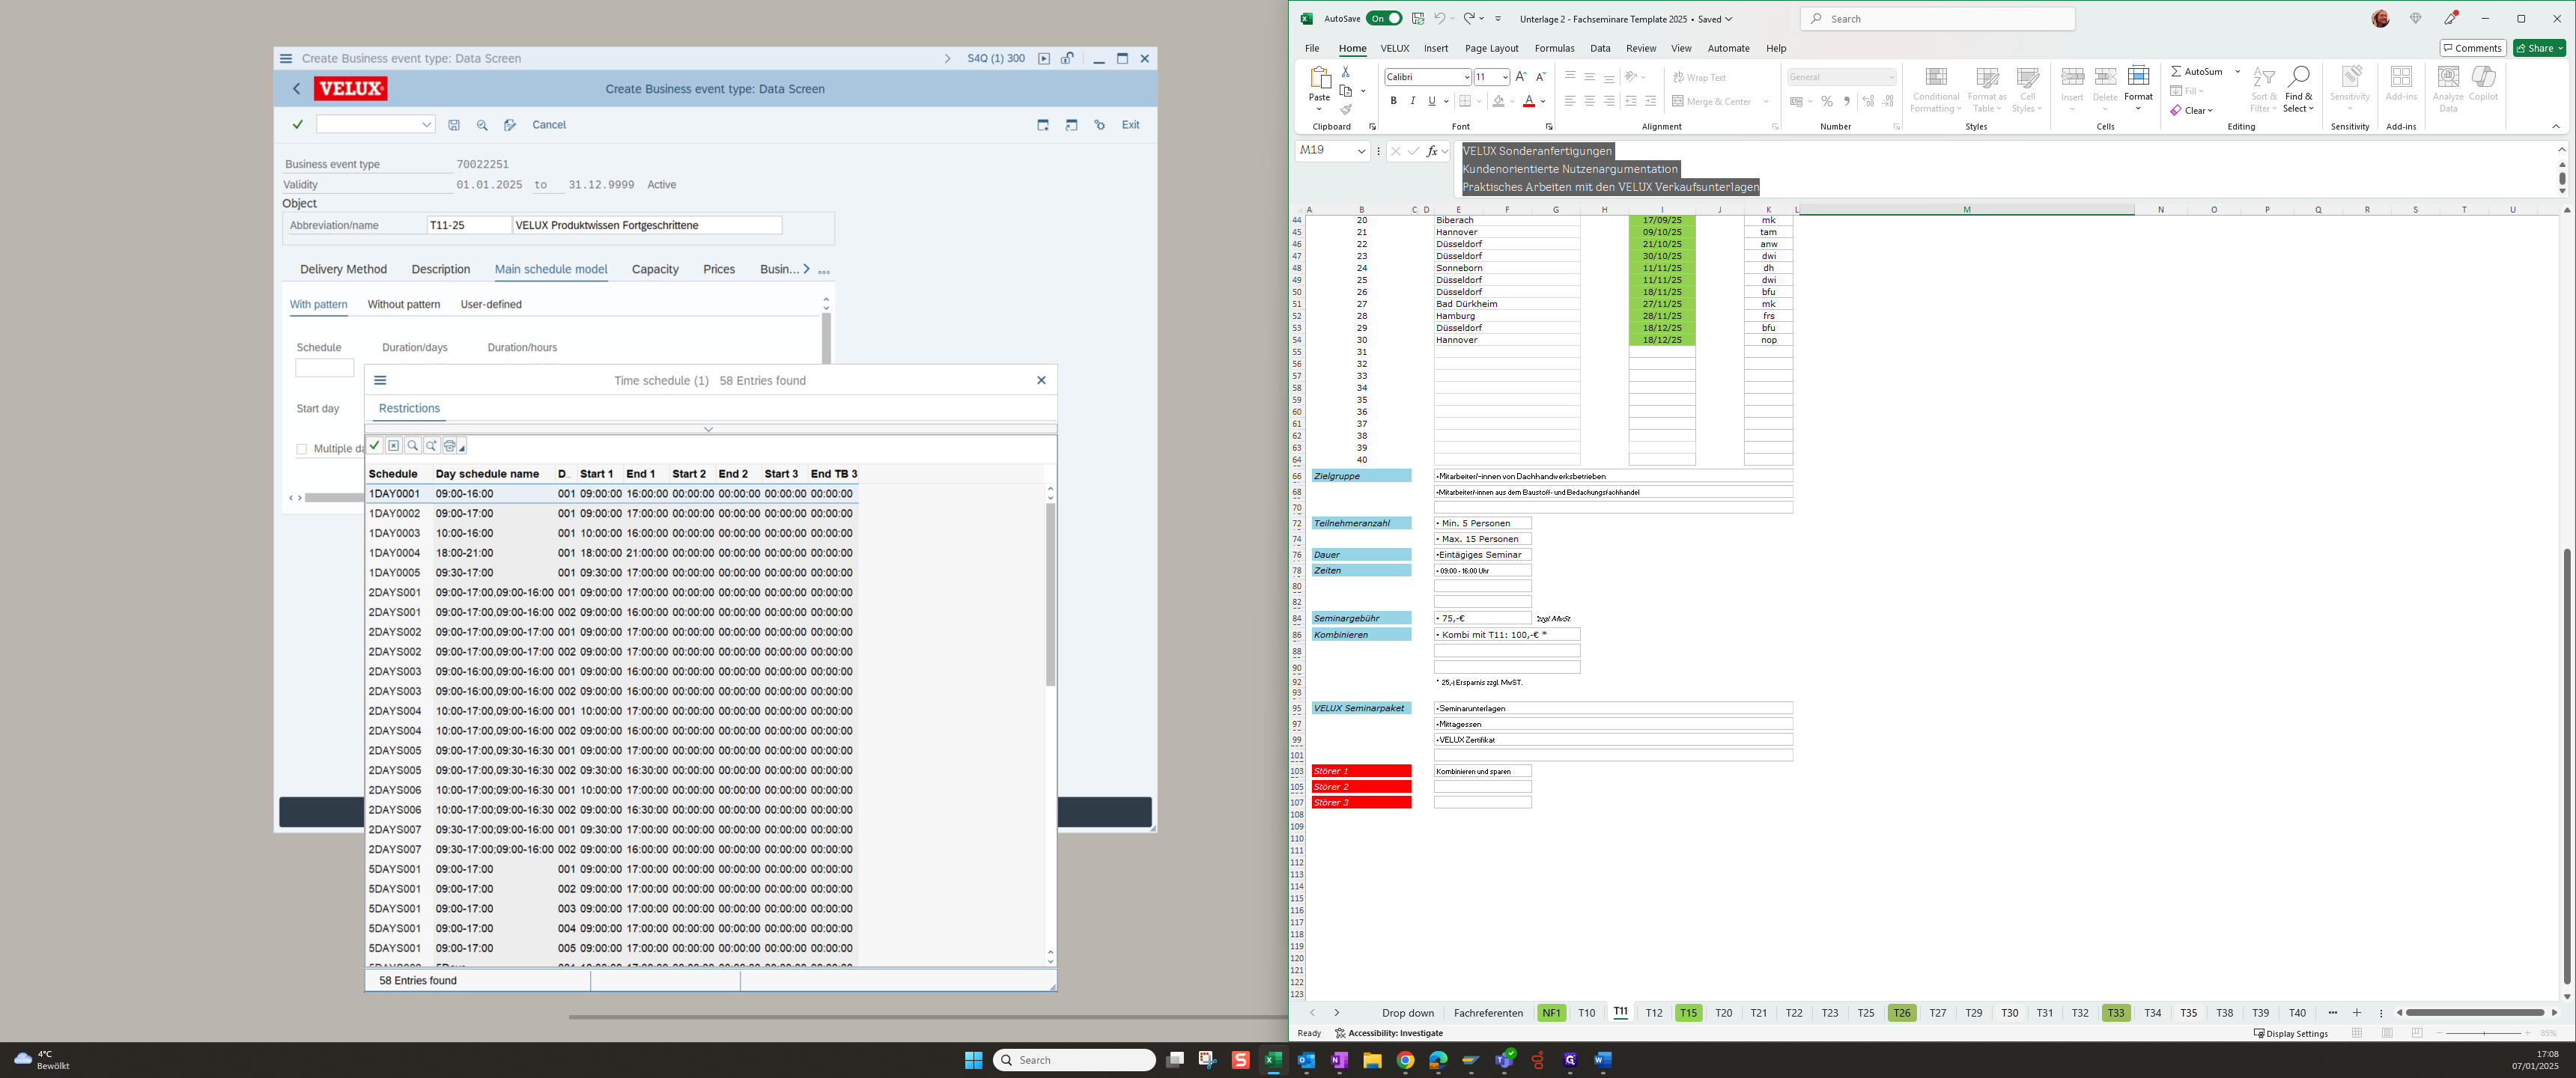Open SAP command field dropdown

[x=426, y=125]
